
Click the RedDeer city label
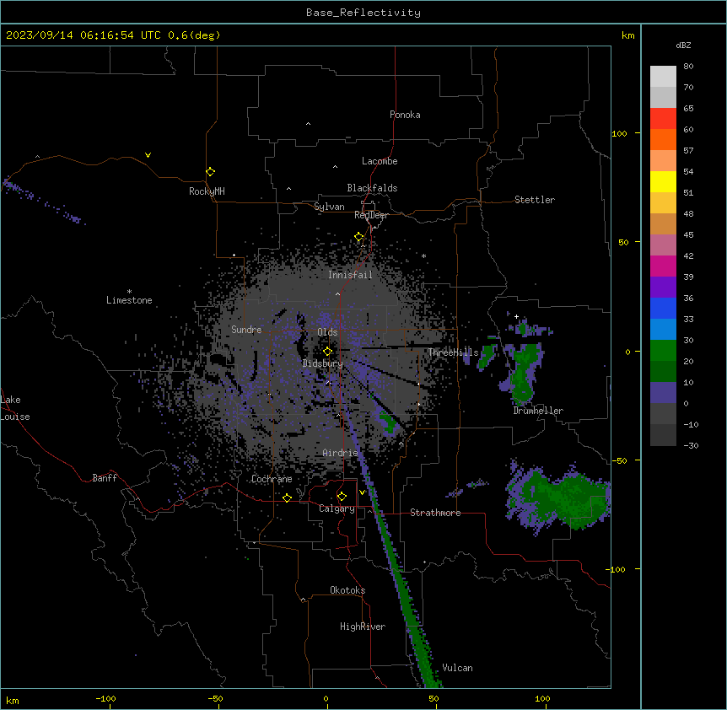pos(371,215)
